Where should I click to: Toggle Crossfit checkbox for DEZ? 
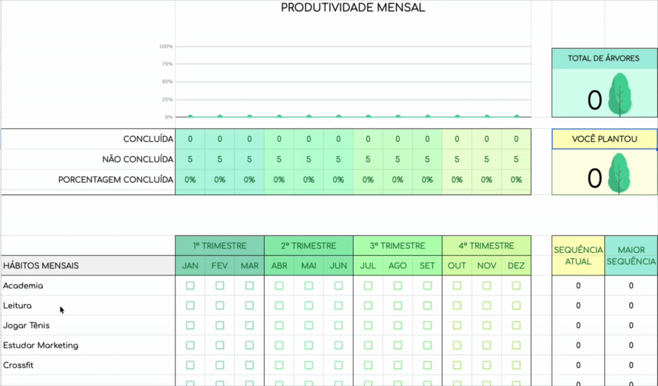click(x=516, y=365)
